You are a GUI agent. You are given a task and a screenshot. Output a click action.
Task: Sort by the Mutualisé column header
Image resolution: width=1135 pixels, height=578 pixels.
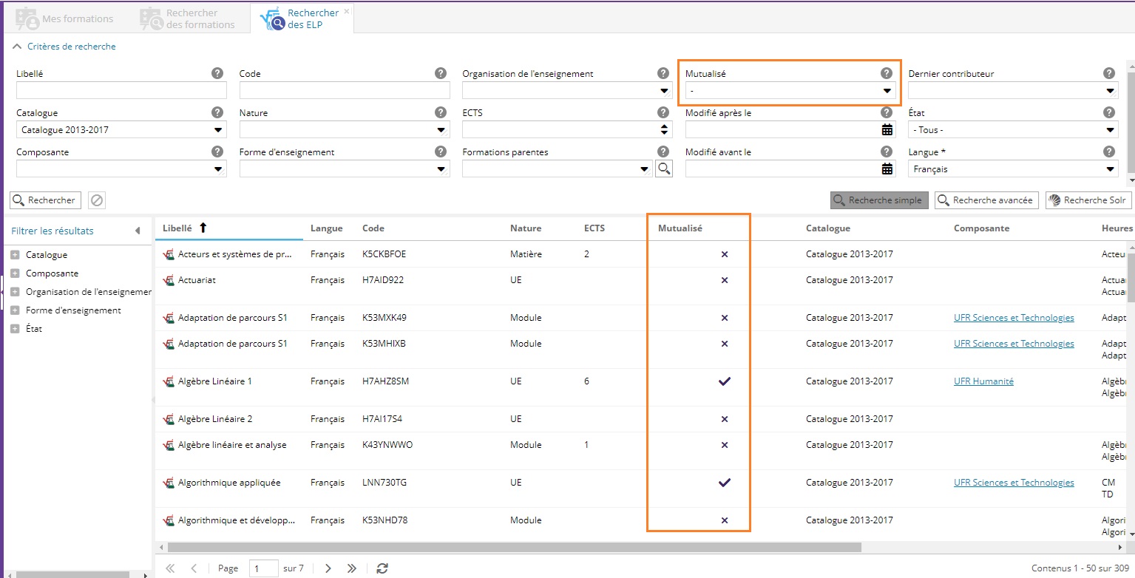[x=725, y=228]
